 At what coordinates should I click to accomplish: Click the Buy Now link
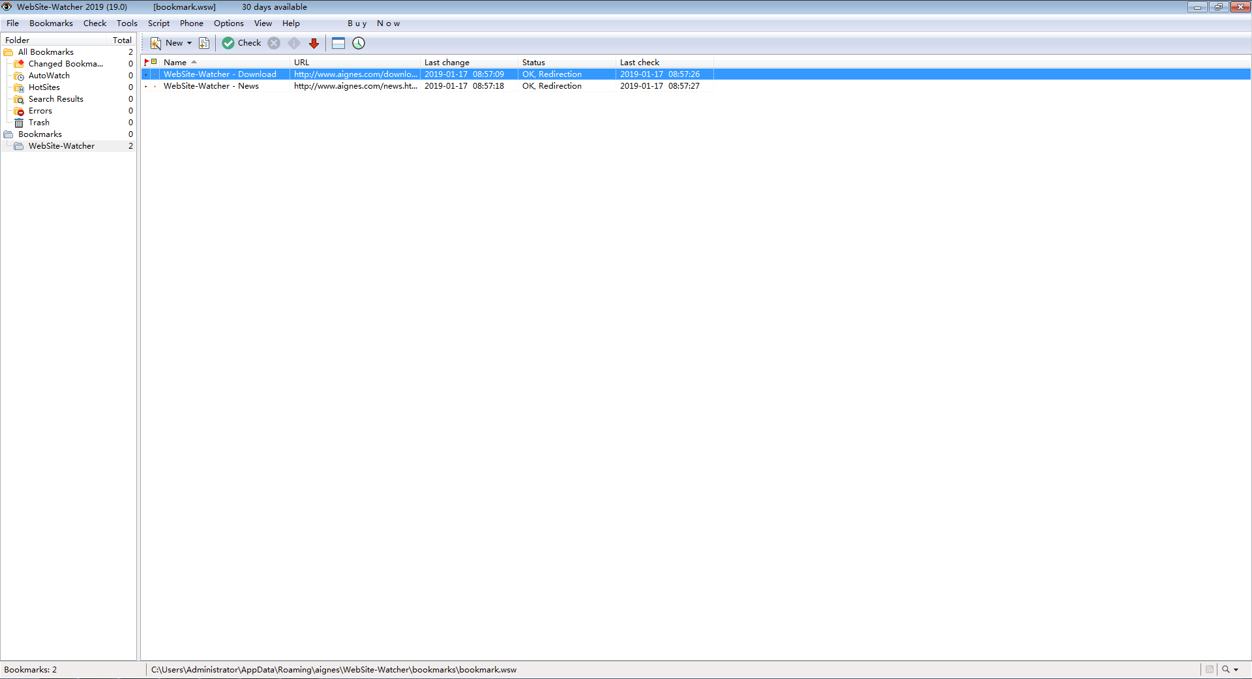pos(374,23)
